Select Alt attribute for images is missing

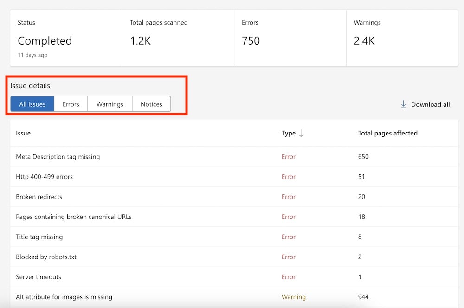(x=64, y=297)
